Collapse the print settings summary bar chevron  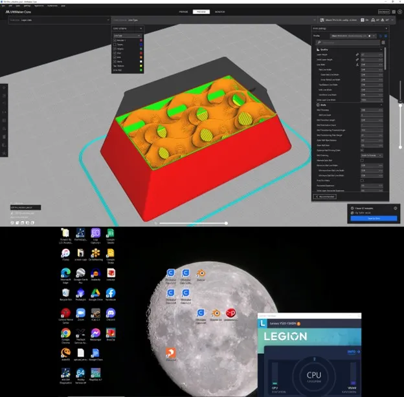tap(392, 20)
